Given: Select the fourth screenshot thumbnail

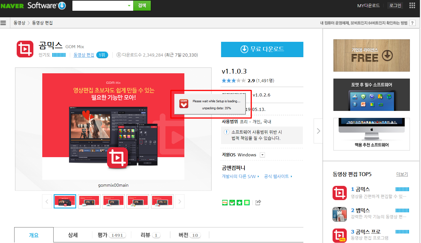Looking at the screenshot, I should click(x=138, y=201).
